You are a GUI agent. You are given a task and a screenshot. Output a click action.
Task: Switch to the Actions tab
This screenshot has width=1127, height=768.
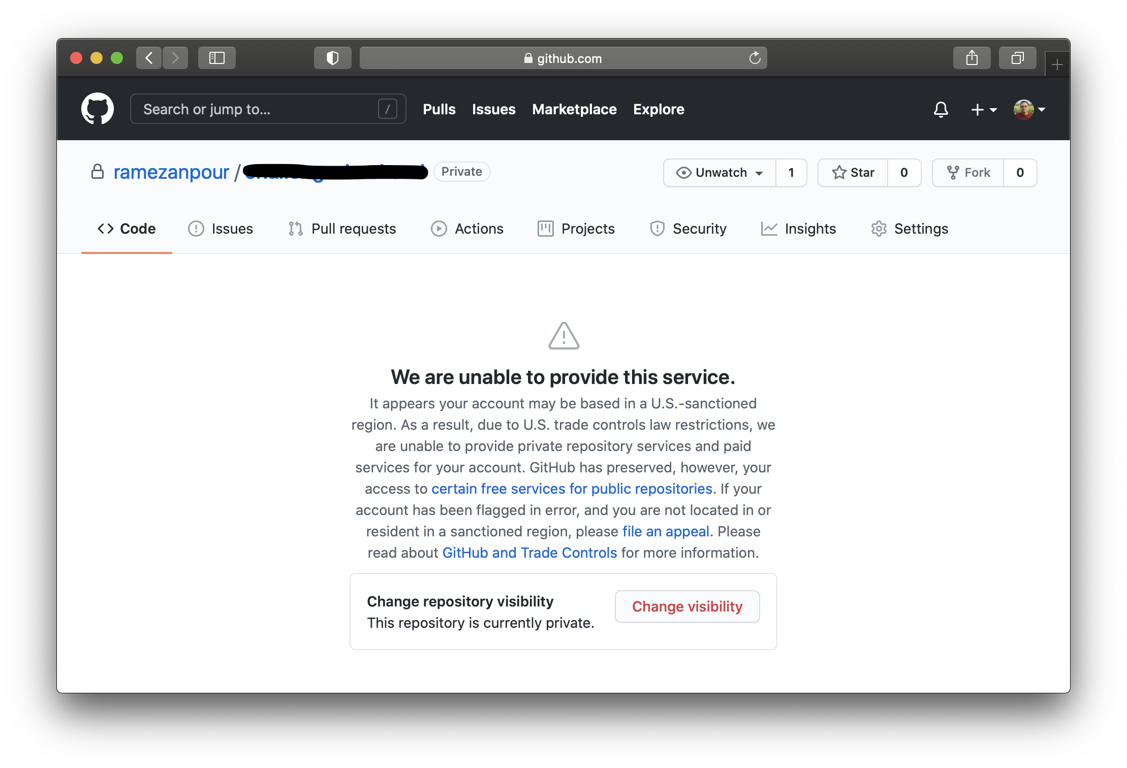coord(467,229)
